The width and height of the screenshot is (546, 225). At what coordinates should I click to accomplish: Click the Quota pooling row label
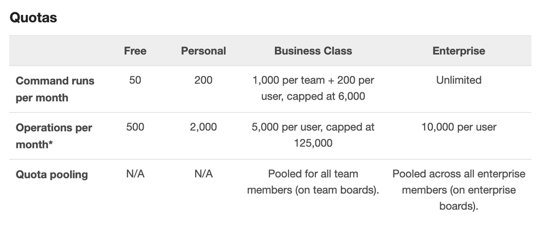(51, 175)
